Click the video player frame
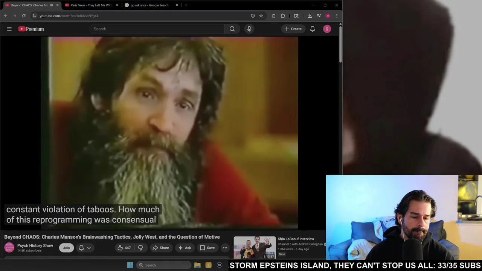The image size is (482, 271). coord(169,132)
